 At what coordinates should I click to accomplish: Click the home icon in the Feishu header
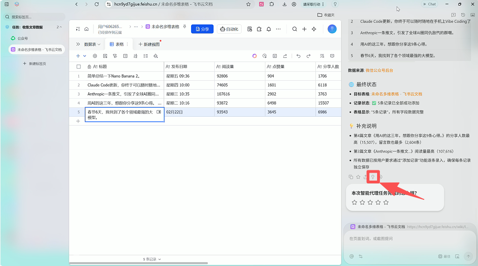click(86, 29)
